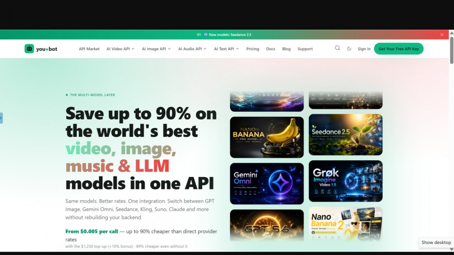Image resolution: width=454 pixels, height=255 pixels.
Task: Go to the Pricing page
Action: pyautogui.click(x=253, y=49)
